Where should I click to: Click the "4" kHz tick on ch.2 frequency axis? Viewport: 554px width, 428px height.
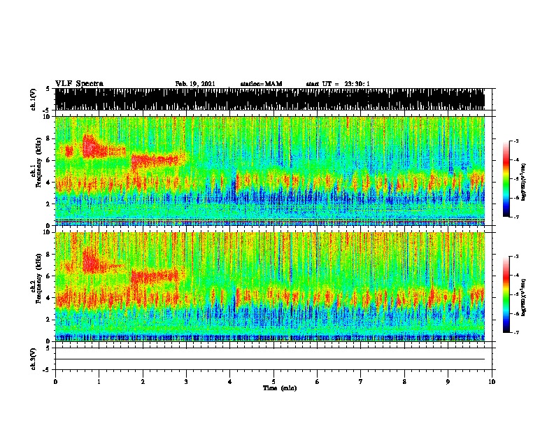click(x=49, y=298)
